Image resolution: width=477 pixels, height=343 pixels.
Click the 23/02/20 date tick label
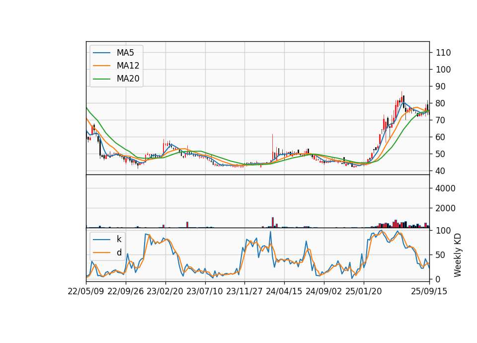pyautogui.click(x=165, y=291)
